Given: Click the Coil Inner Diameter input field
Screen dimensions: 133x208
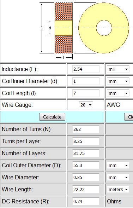Looking at the screenshot, I should 86,81.
